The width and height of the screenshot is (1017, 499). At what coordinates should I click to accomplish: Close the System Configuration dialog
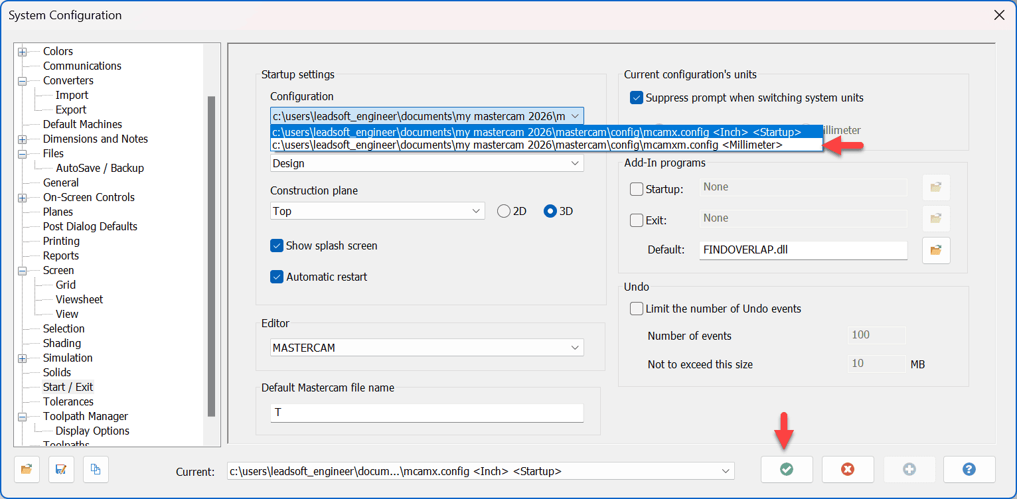point(998,15)
